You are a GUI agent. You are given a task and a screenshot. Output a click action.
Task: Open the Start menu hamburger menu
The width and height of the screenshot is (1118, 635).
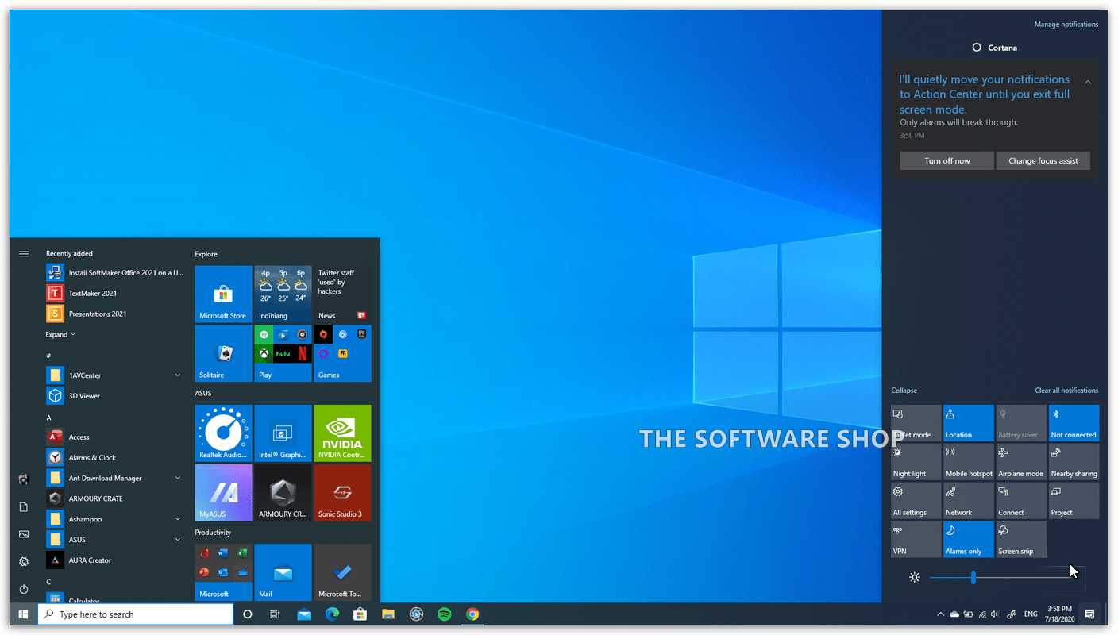(x=24, y=253)
